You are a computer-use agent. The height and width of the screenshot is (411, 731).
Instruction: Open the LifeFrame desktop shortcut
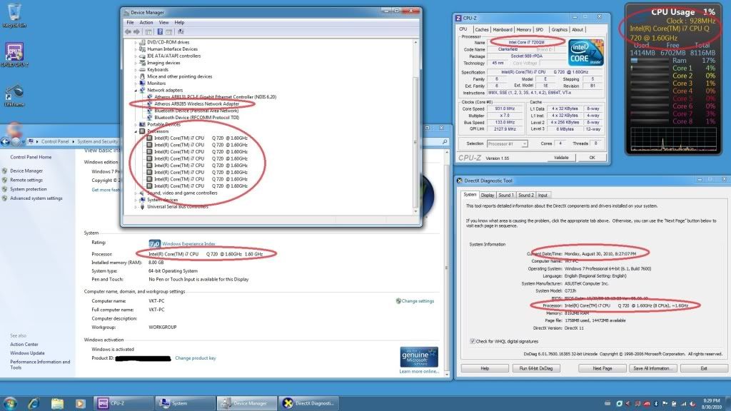click(x=14, y=96)
